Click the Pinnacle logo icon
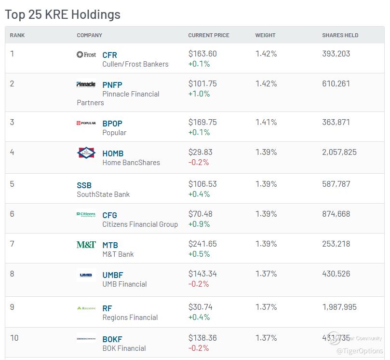 [x=86, y=84]
